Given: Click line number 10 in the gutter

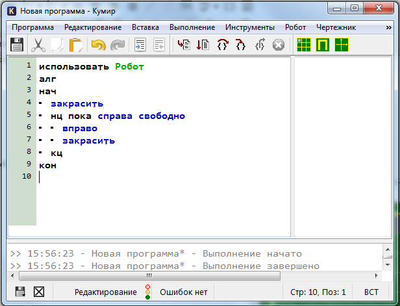Looking at the screenshot, I should [x=27, y=176].
